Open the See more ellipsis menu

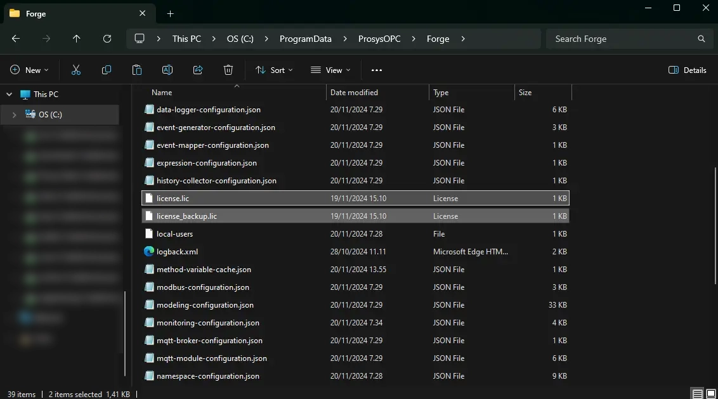[376, 70]
